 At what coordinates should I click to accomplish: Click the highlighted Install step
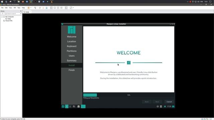coord(72,65)
